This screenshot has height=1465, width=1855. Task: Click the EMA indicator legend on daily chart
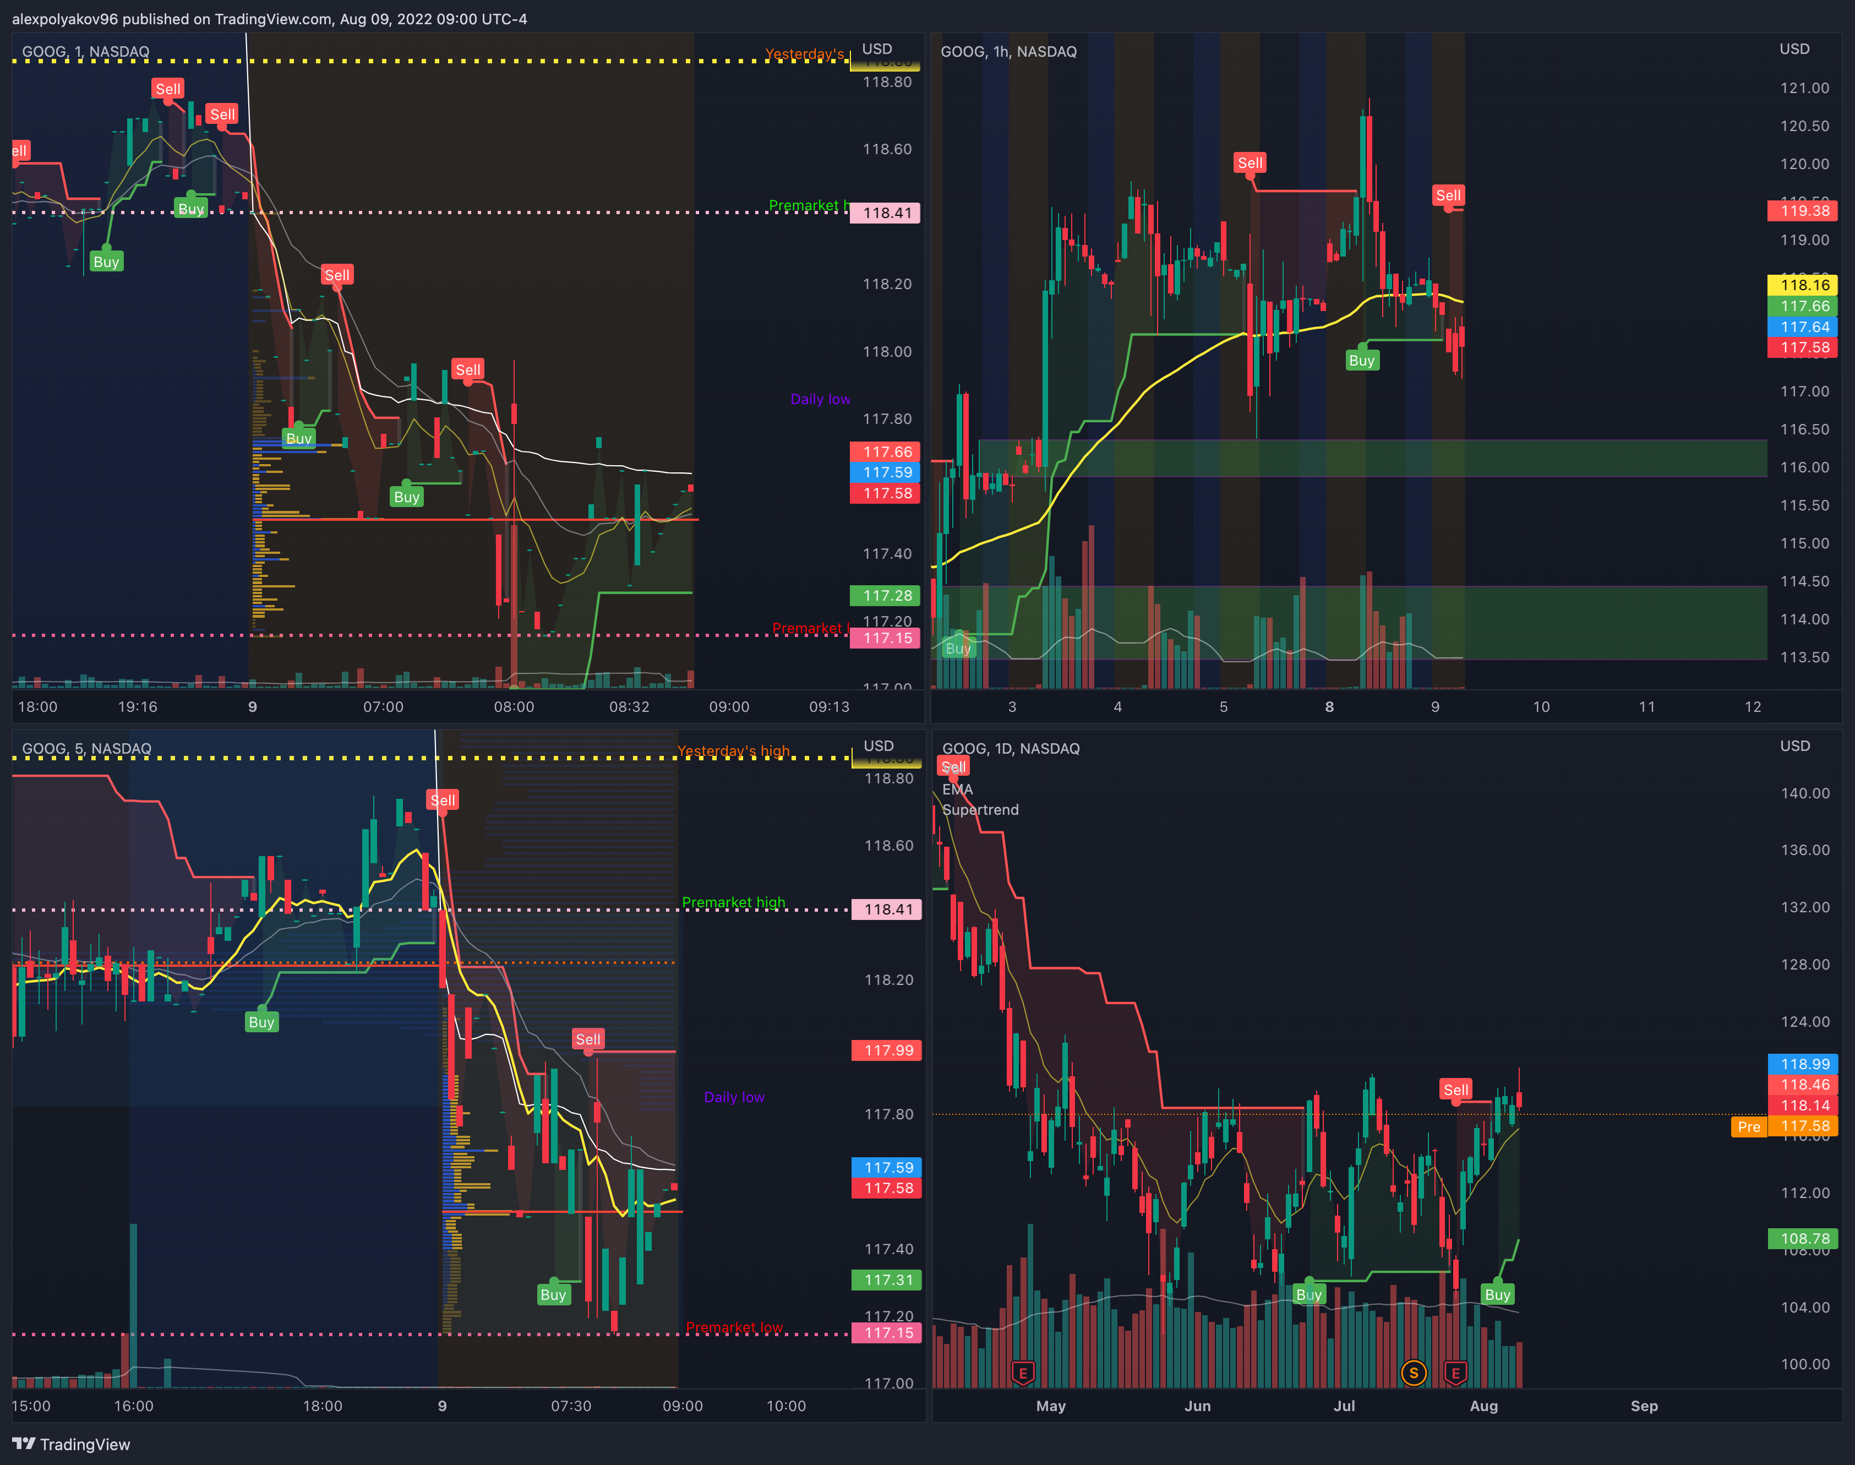tap(958, 789)
